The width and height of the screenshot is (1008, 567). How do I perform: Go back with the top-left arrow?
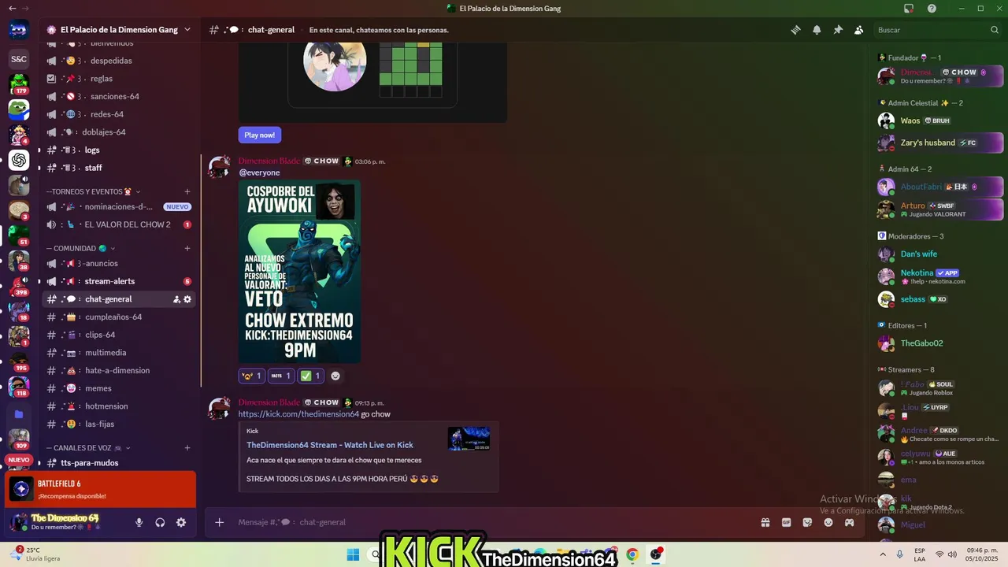(12, 8)
